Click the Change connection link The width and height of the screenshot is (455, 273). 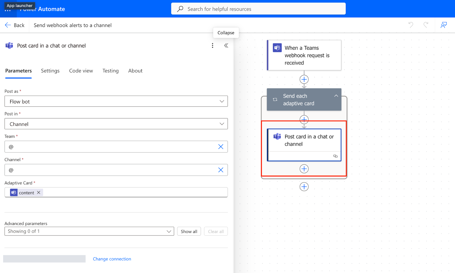112,259
